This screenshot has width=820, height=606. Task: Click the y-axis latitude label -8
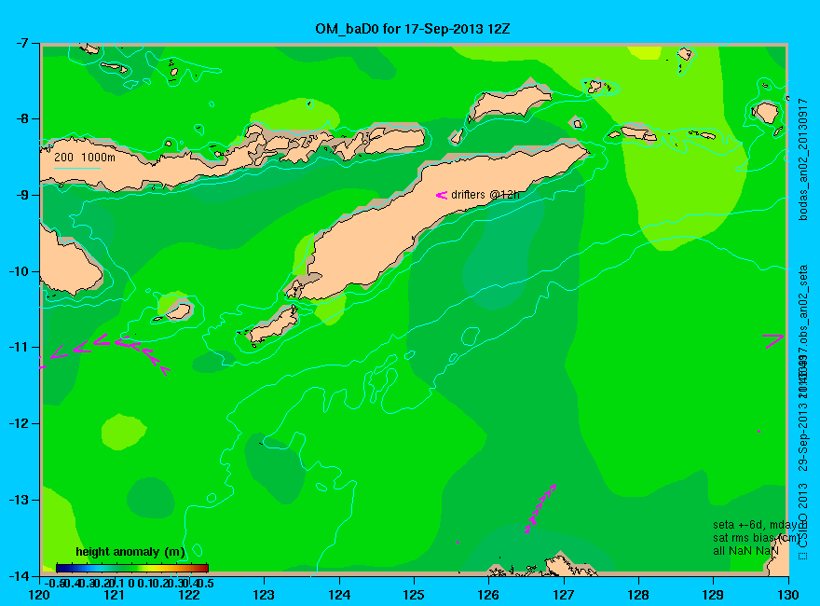click(x=23, y=118)
